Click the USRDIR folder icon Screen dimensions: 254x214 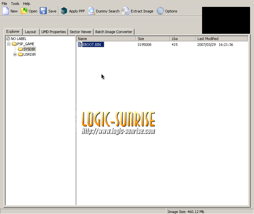(x=20, y=54)
